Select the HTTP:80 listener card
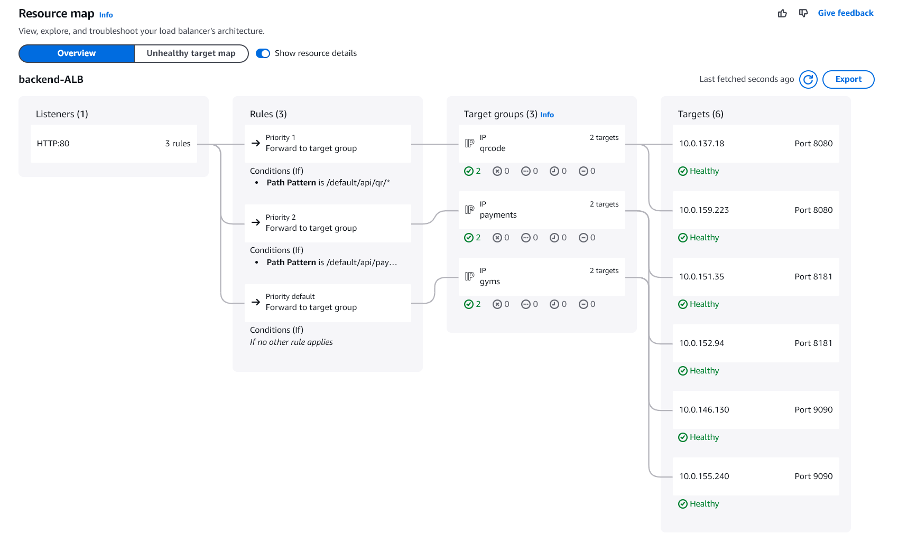The width and height of the screenshot is (898, 543). click(x=114, y=144)
